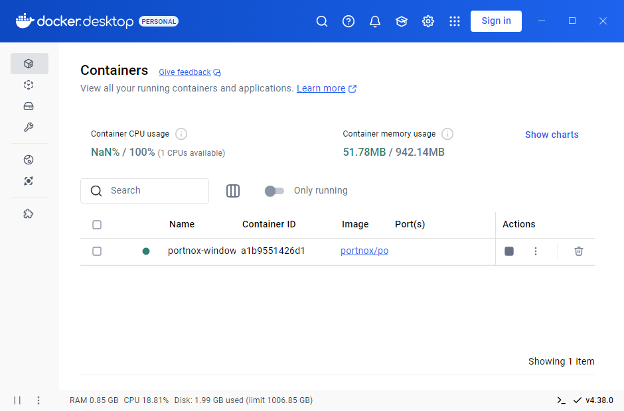Open the terminal icon in status bar
The image size is (624, 411).
coord(561,400)
